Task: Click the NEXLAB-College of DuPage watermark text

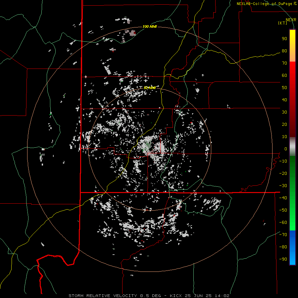Action: pyautogui.click(x=266, y=4)
